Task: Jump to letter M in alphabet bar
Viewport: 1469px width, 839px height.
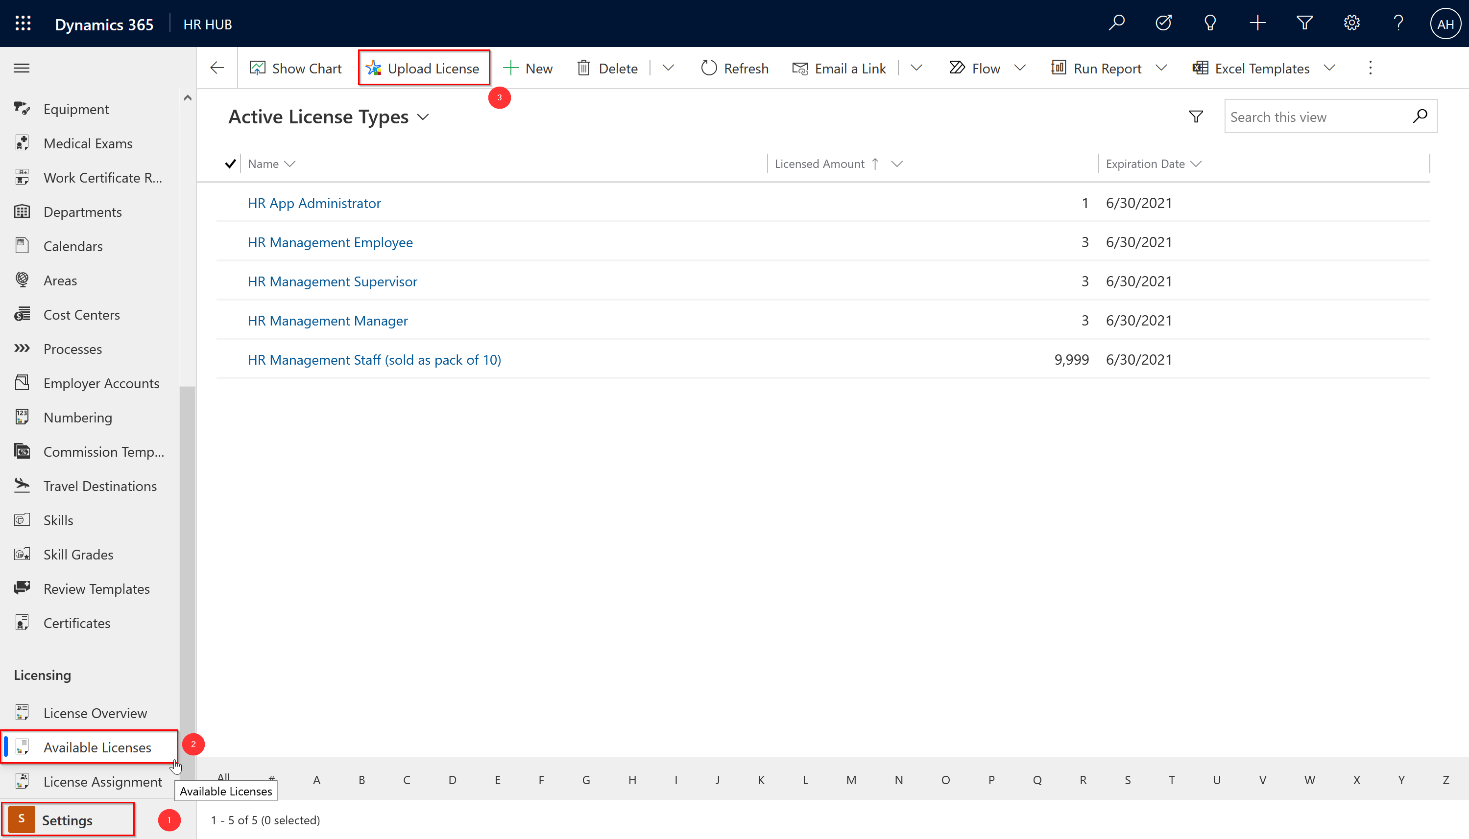Action: [851, 780]
